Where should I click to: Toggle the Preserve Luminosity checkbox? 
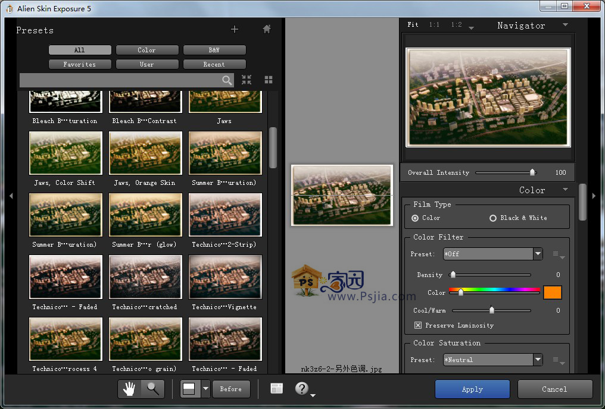point(418,325)
